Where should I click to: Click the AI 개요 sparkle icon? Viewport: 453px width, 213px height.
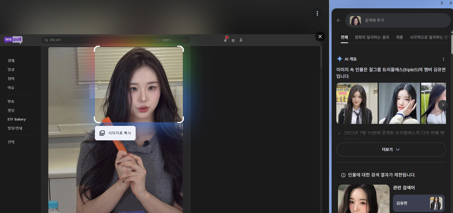point(339,59)
